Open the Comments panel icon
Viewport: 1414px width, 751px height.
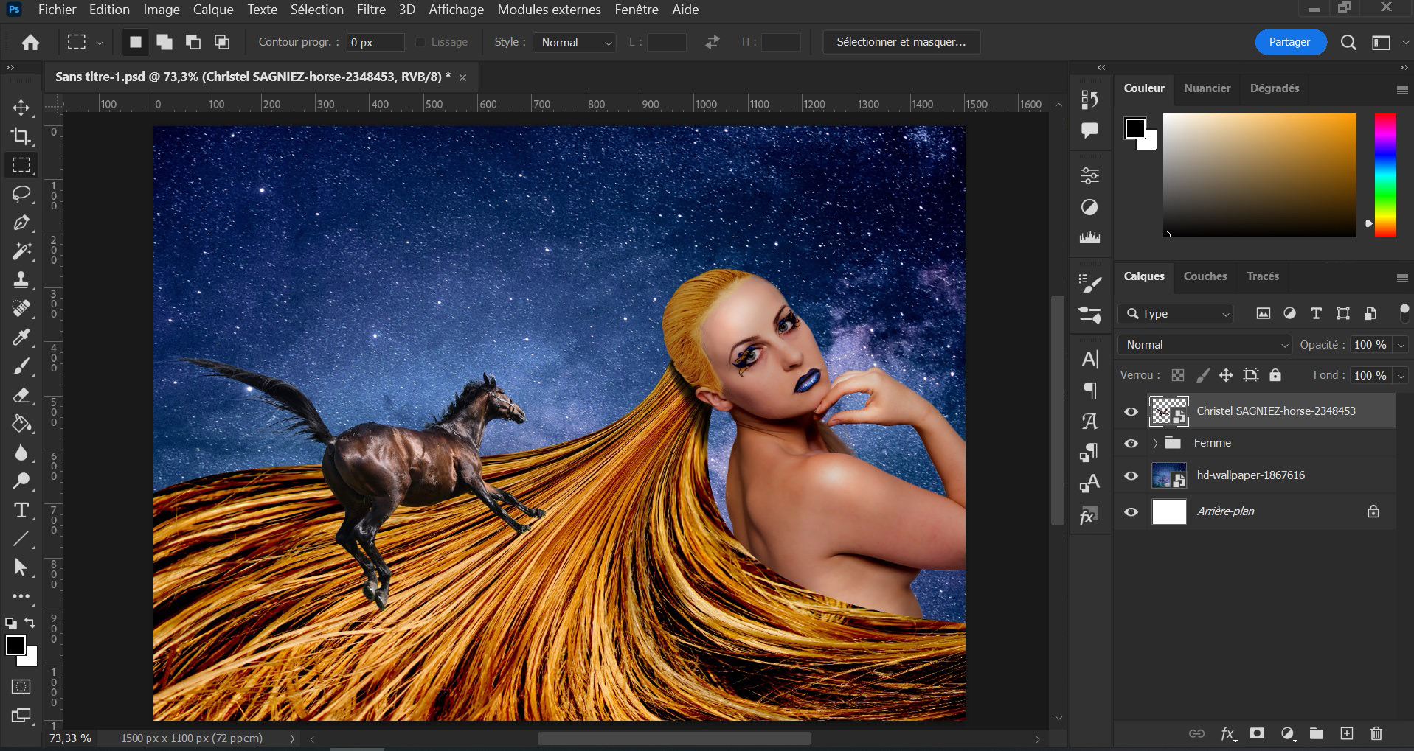[x=1089, y=130]
